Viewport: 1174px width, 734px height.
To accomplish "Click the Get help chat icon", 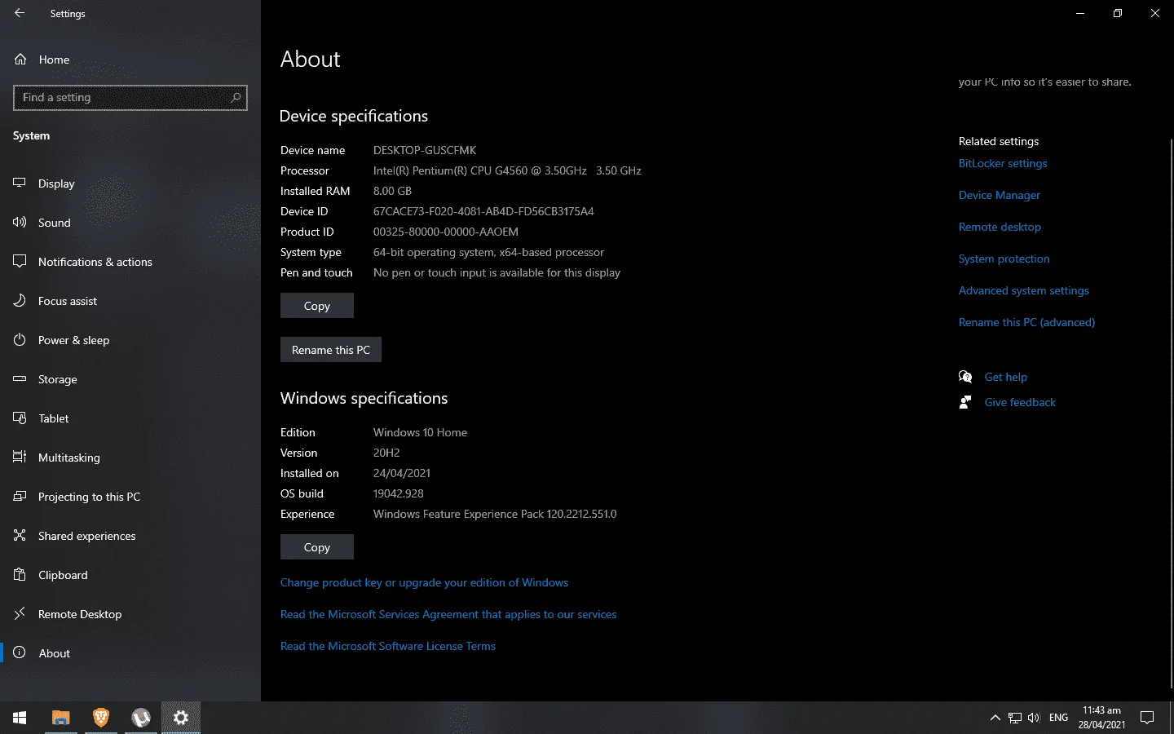I will [965, 377].
